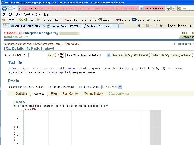Open the Weather bookmark
The width and height of the screenshot is (194, 145).
pos(138,20)
